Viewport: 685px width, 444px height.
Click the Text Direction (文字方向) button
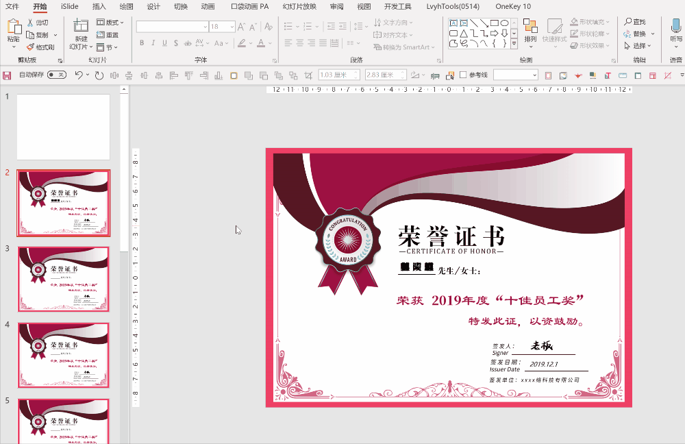coord(393,23)
